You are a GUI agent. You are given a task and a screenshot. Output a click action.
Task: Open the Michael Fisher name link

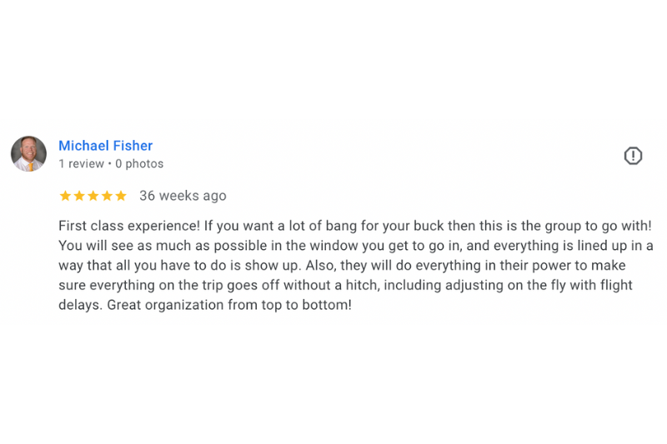point(105,146)
